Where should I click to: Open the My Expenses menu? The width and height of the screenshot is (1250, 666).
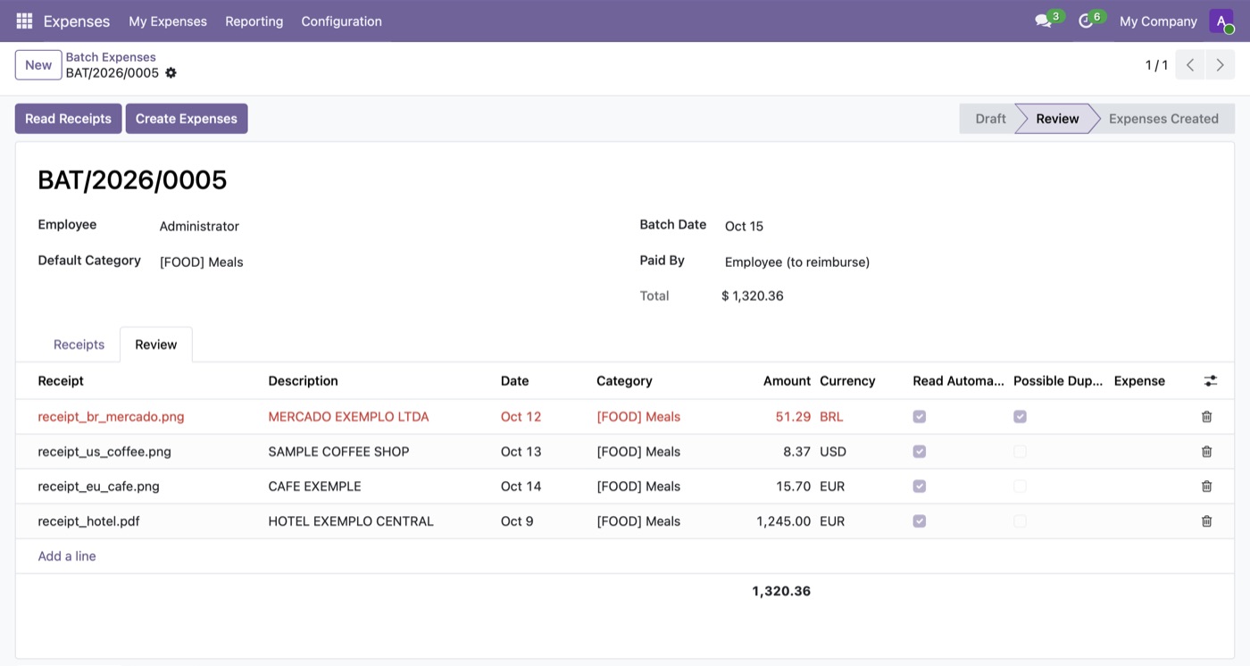168,21
